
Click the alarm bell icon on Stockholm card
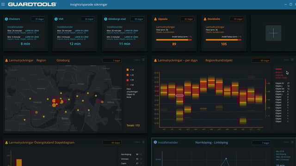click(205, 19)
